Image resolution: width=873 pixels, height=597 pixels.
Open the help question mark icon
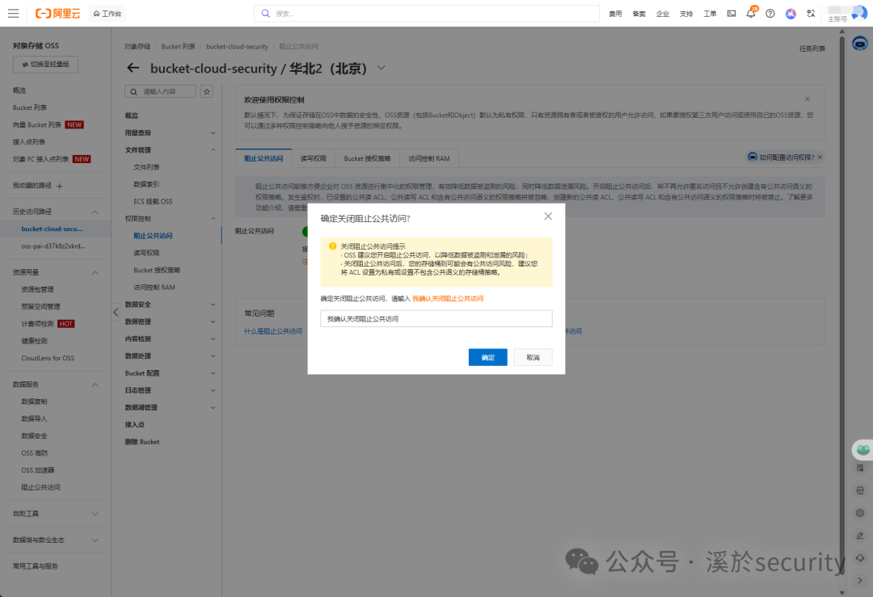tap(770, 13)
